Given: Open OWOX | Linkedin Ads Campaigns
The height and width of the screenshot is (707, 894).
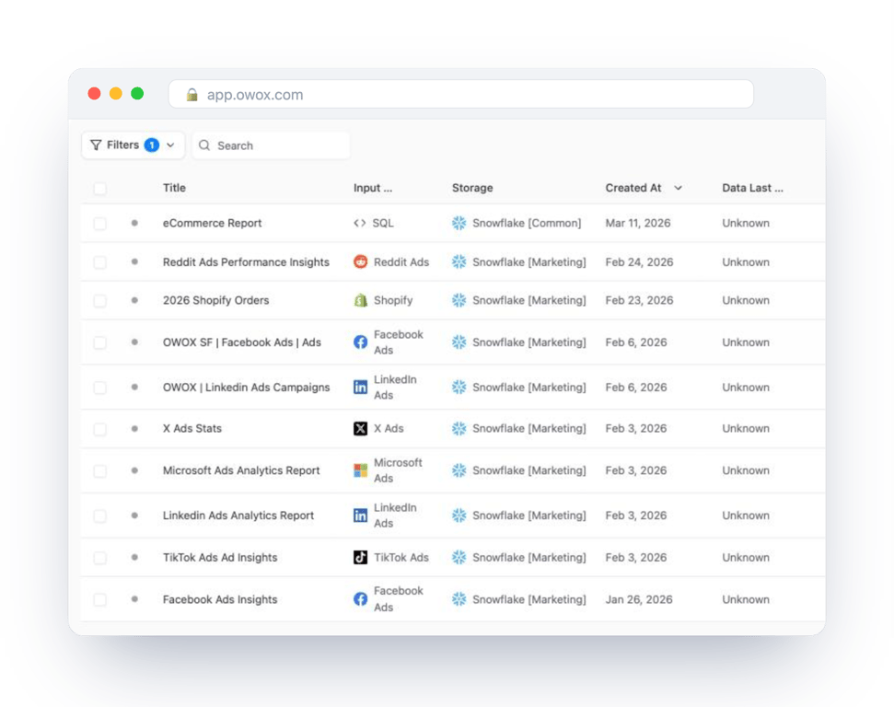Looking at the screenshot, I should point(247,388).
